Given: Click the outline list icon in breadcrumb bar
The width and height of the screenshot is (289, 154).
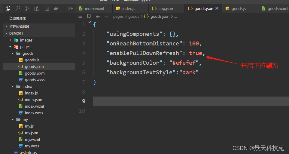Looking at the screenshot, I should pos(80,17).
